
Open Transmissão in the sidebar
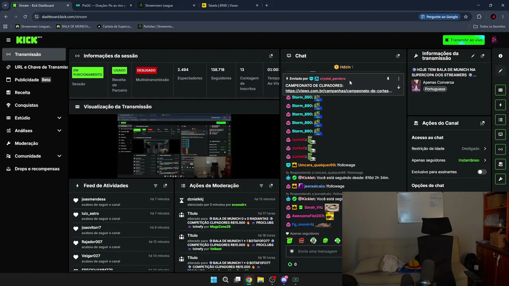[34, 54]
